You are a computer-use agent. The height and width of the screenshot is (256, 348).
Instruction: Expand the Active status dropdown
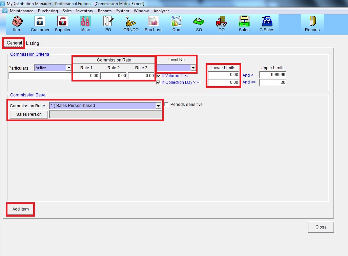69,68
